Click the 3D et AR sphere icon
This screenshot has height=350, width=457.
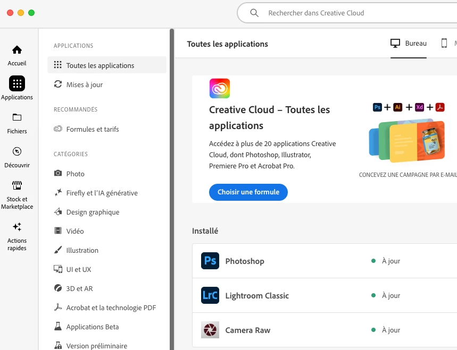pos(57,288)
